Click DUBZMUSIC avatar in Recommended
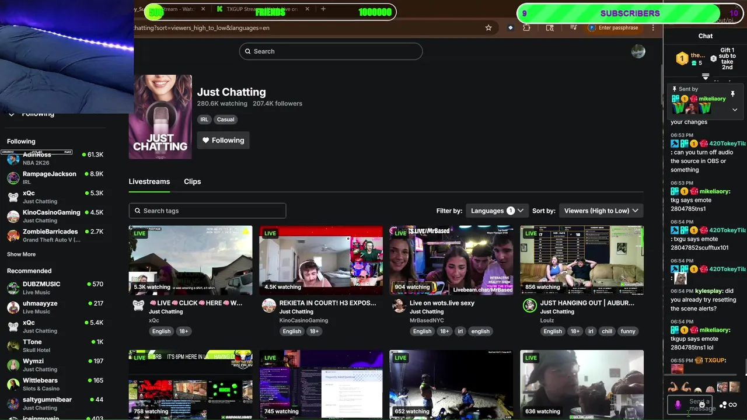747x420 pixels. click(x=13, y=288)
